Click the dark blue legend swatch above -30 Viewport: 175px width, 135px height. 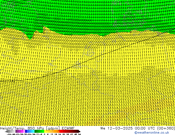tap(26, 131)
